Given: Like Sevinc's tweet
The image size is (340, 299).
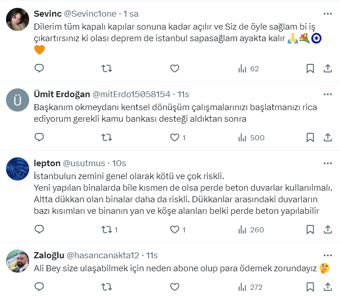Looking at the screenshot, I should point(174,69).
